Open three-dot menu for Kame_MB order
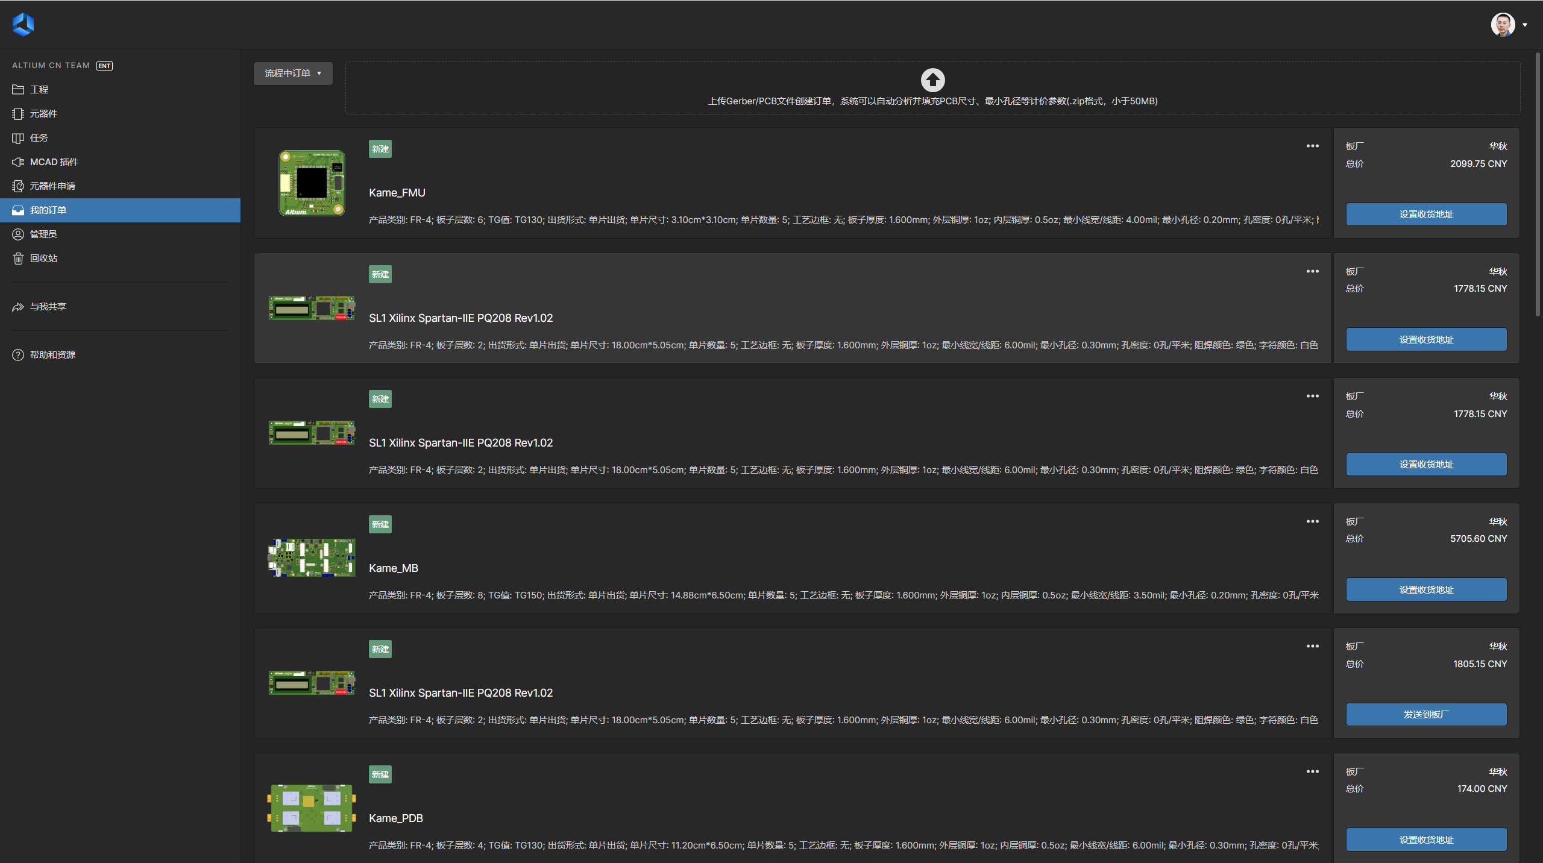Screen dimensions: 1543x863 (x=1312, y=521)
